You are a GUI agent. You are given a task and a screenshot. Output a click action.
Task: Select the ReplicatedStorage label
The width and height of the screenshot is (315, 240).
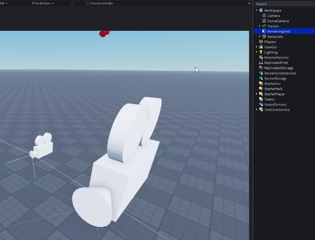[x=279, y=68]
